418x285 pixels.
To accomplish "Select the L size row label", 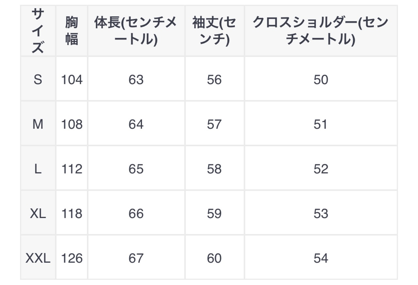I will pyautogui.click(x=38, y=169).
